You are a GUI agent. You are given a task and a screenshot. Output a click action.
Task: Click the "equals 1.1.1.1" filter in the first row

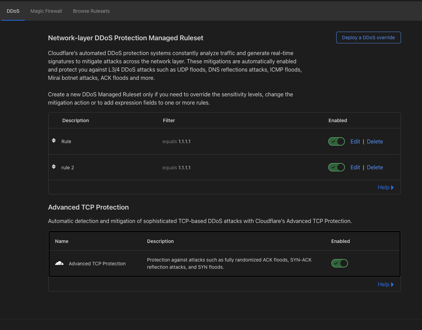176,141
